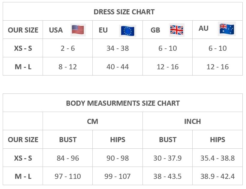Click the "38.9 - 42.4" hips inch cell
Viewport: 246px width, 189px height.
pos(217,176)
